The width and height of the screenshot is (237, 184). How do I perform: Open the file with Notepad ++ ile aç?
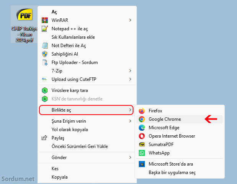(87, 29)
